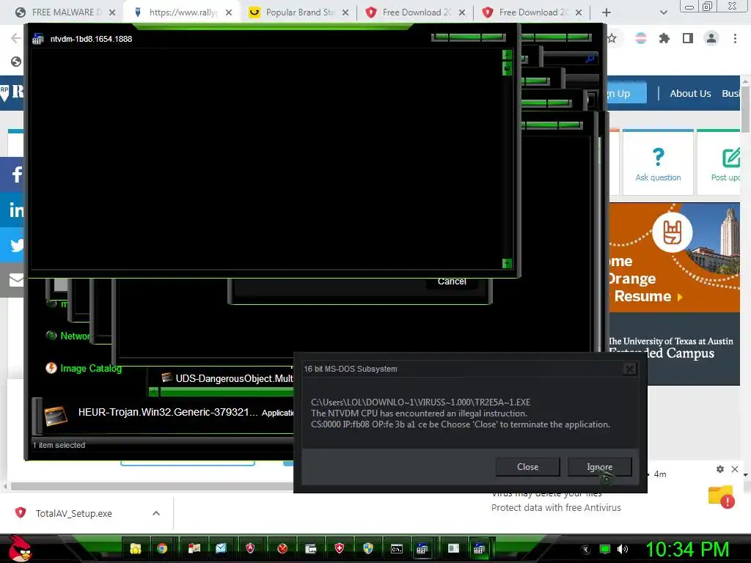Select Network in explorer sidebar
This screenshot has height=563, width=751.
[68, 336]
